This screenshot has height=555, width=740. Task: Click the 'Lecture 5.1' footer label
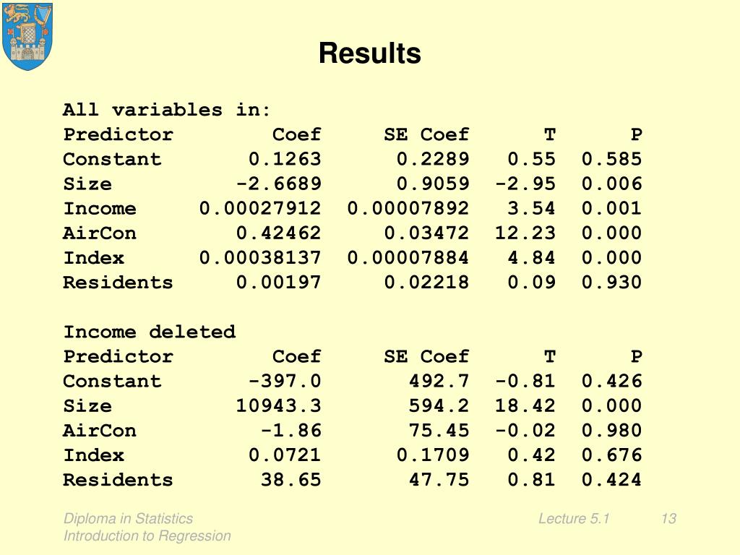(574, 518)
